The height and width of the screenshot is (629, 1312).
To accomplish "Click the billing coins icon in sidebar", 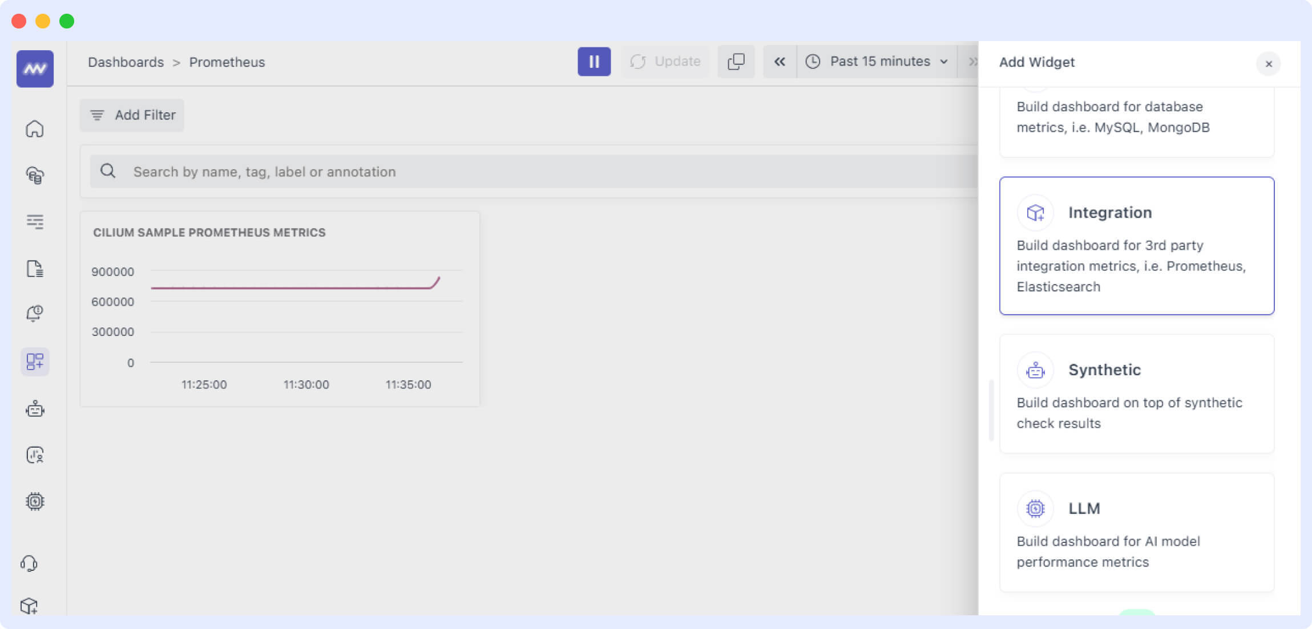I will tap(35, 176).
